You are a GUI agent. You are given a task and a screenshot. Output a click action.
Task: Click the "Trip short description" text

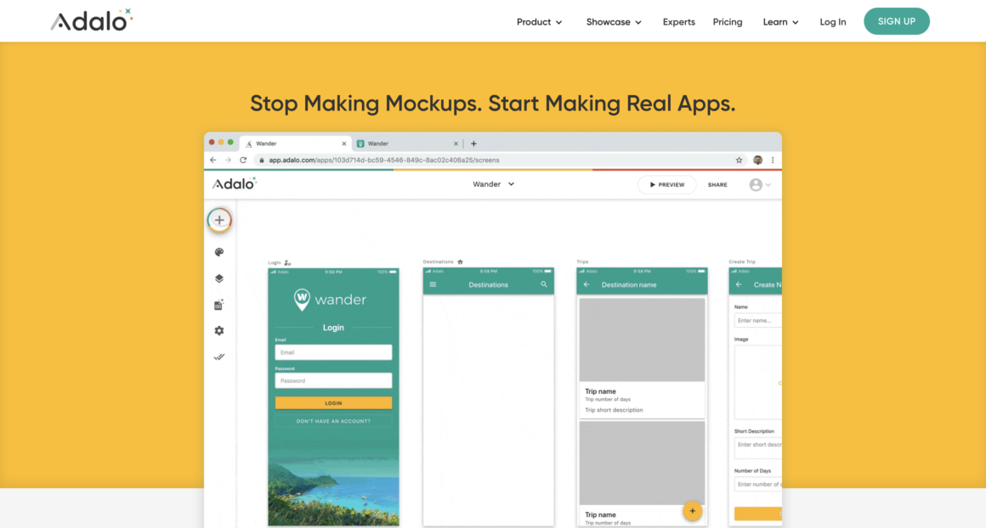pos(614,410)
